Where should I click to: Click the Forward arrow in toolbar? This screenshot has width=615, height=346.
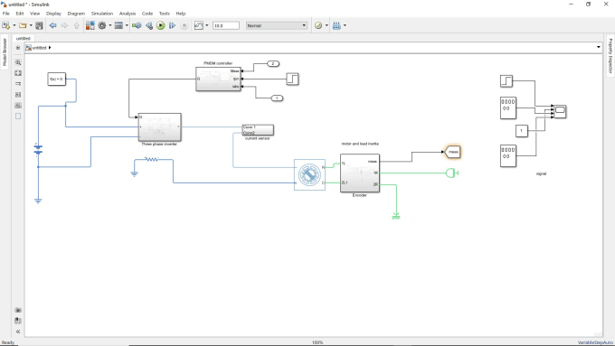(64, 25)
